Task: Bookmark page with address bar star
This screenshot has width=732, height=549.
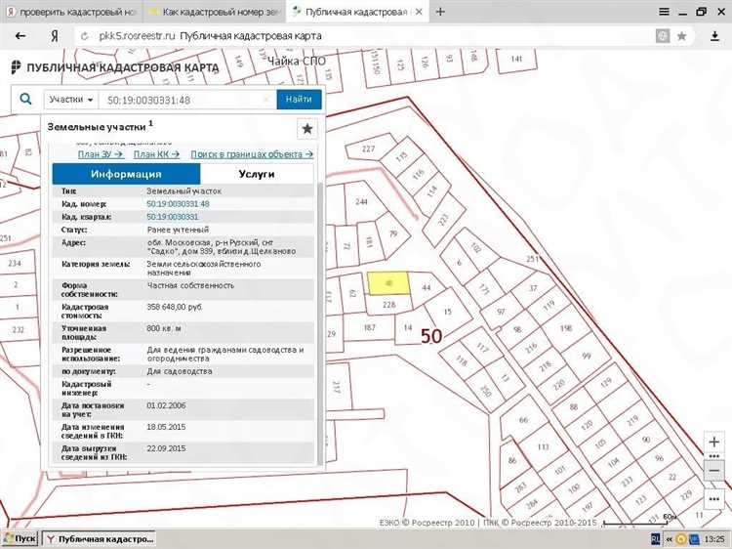Action: click(682, 35)
